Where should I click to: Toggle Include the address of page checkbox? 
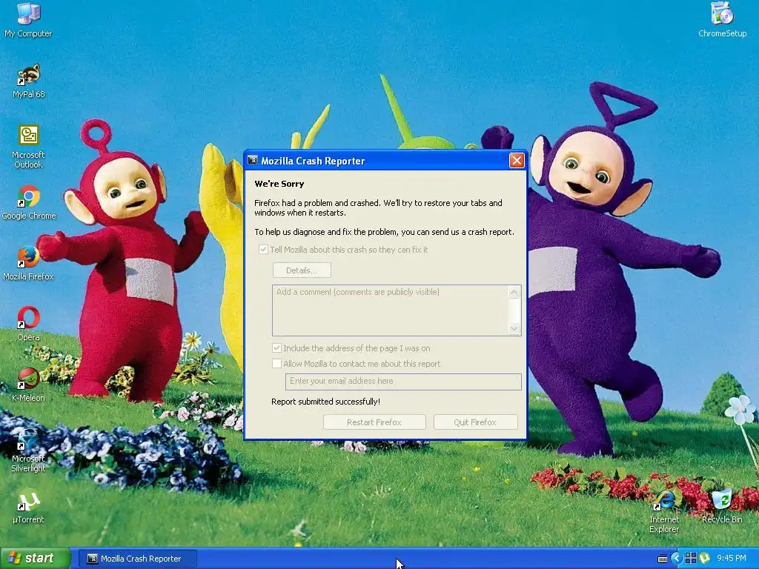point(277,348)
